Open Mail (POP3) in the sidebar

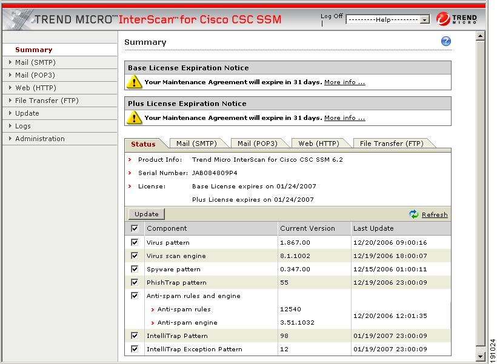point(35,75)
